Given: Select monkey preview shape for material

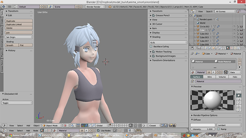Looking at the screenshot, I should click(x=239, y=103).
